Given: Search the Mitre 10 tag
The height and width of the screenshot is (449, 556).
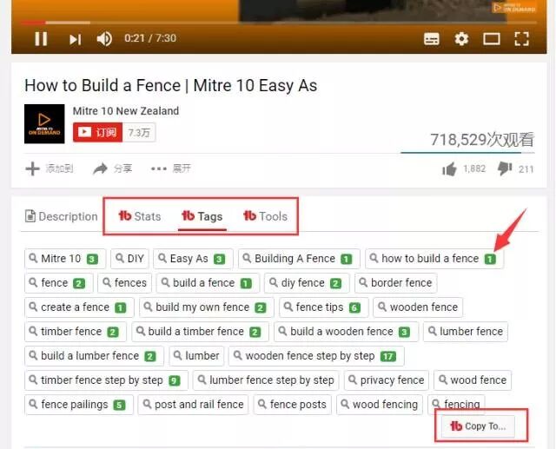Looking at the screenshot, I should pos(65,259).
